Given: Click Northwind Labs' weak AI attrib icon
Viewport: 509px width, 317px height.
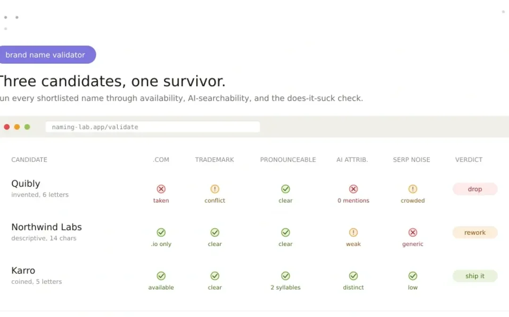Looking at the screenshot, I should click(x=353, y=232).
